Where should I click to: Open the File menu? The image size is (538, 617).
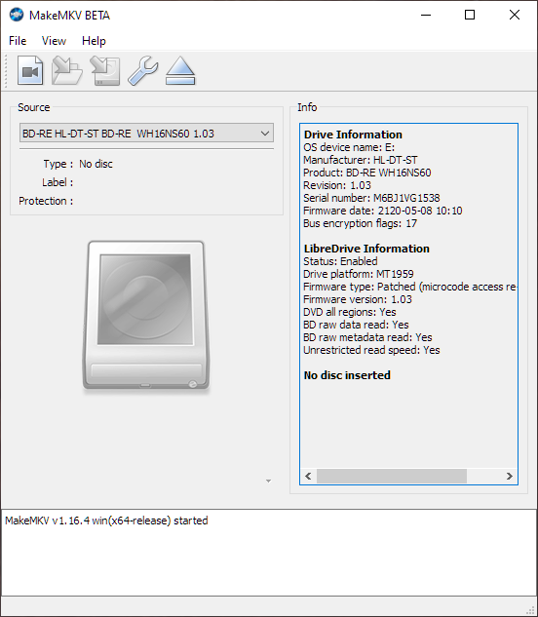coord(18,41)
